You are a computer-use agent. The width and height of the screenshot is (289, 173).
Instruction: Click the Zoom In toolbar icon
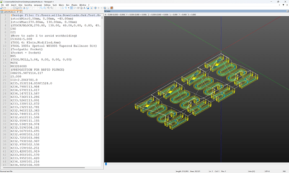48,8
